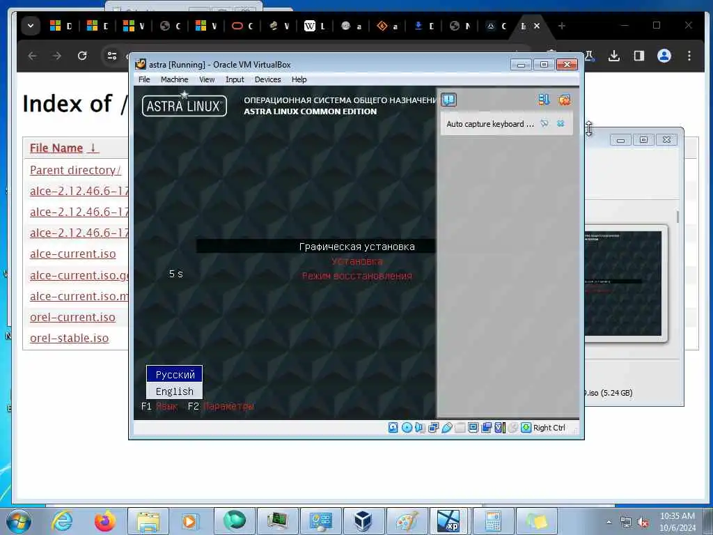The image size is (713, 535).
Task: Launch Firefox from taskbar
Action: pos(105,521)
